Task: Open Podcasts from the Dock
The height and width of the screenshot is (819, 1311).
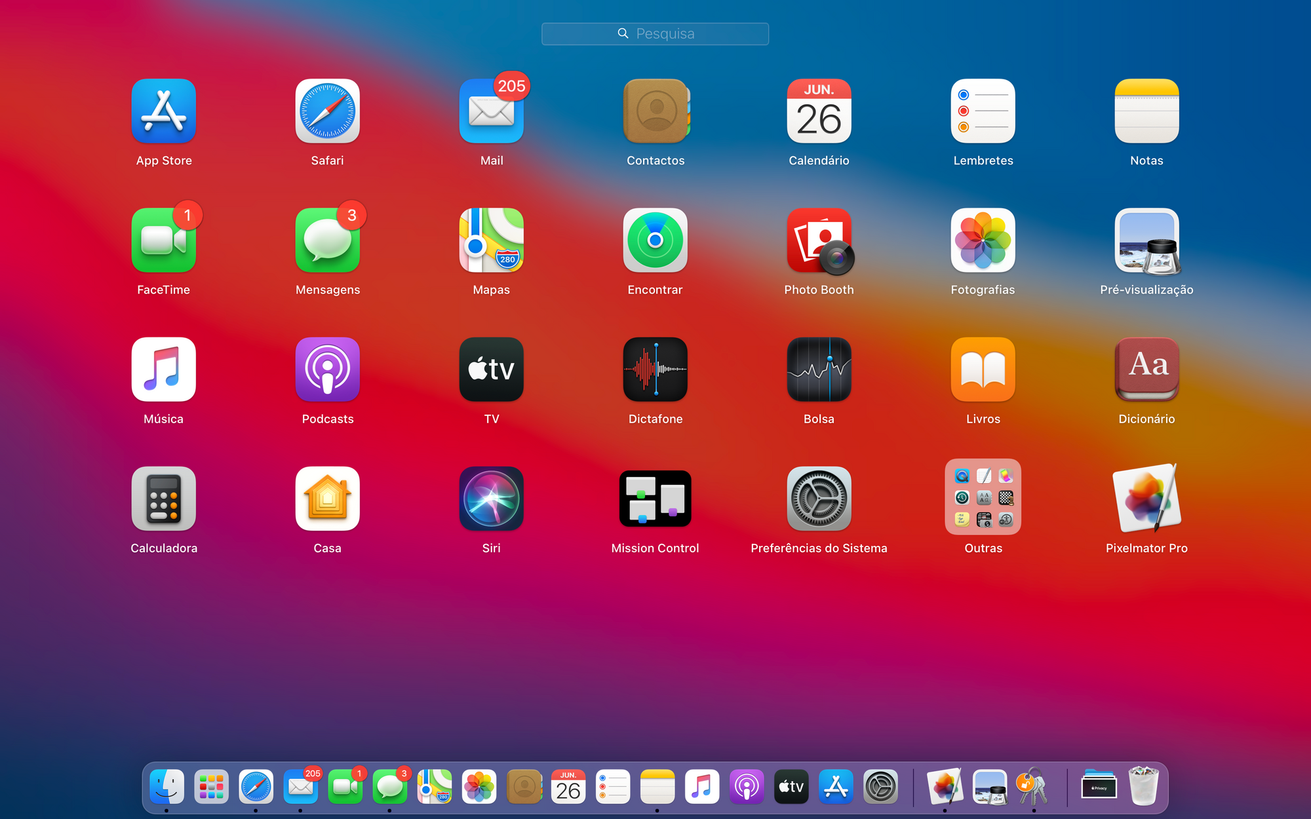Action: tap(747, 786)
